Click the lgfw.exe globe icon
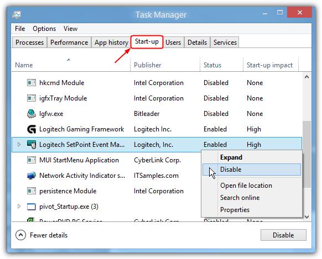Screen dimensions: 322x259 (32, 114)
